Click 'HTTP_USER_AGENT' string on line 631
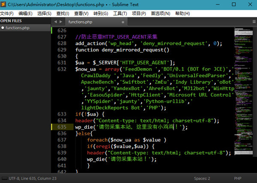The image size is (257, 183). pos(144,63)
